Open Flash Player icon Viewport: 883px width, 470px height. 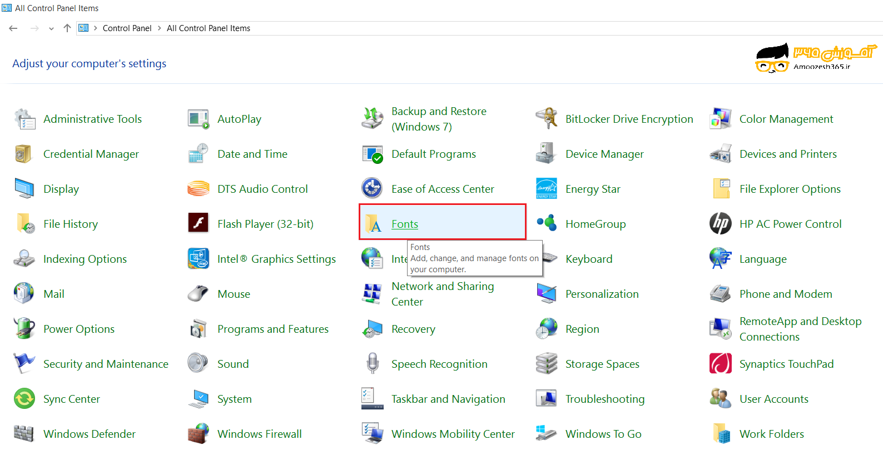(x=199, y=224)
